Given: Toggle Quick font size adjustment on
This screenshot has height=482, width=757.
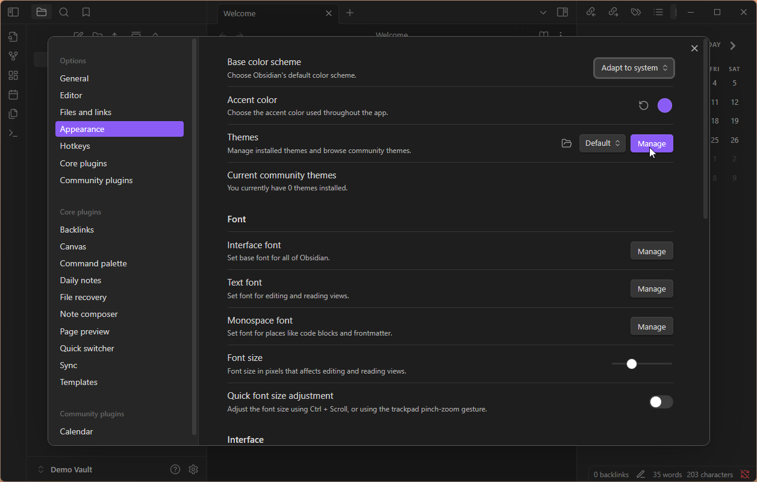Looking at the screenshot, I should click(x=661, y=402).
